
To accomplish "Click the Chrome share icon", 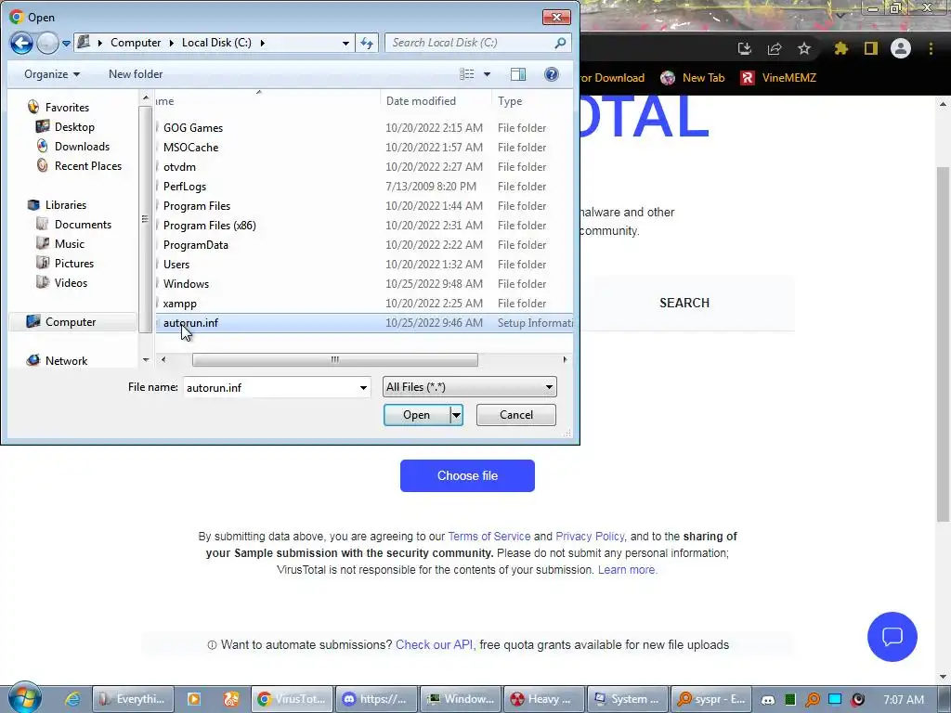I will (775, 48).
